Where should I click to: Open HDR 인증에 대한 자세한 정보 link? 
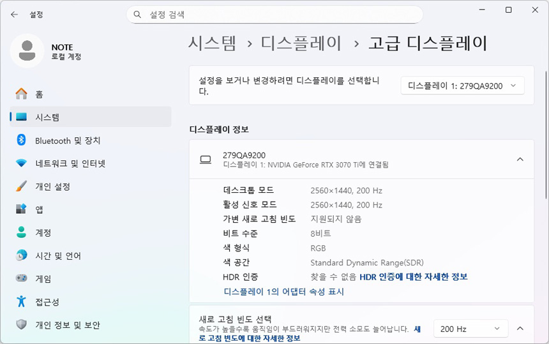413,277
